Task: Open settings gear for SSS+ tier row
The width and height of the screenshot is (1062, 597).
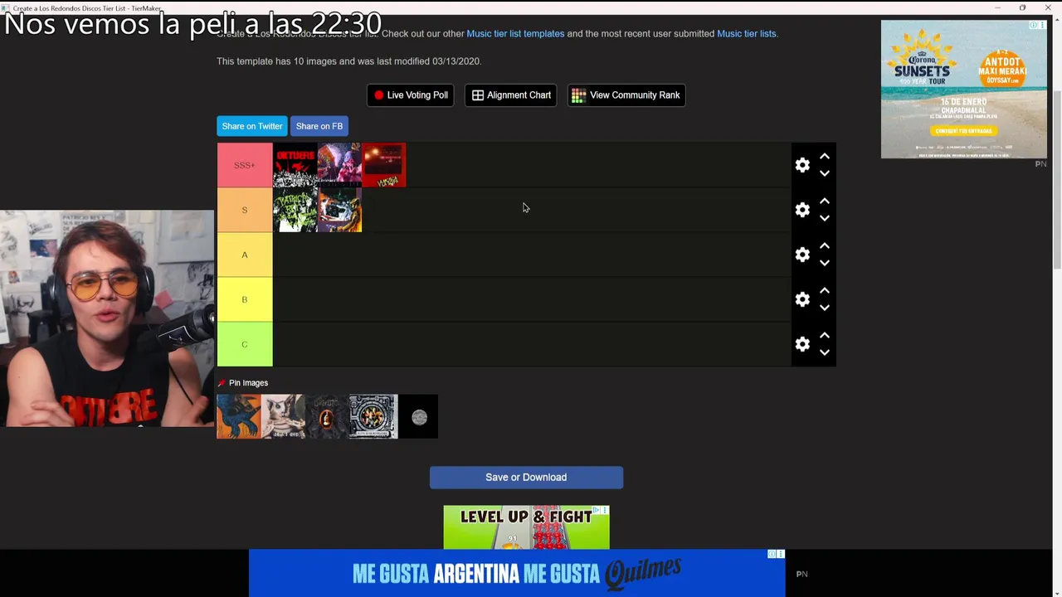Action: pos(802,165)
